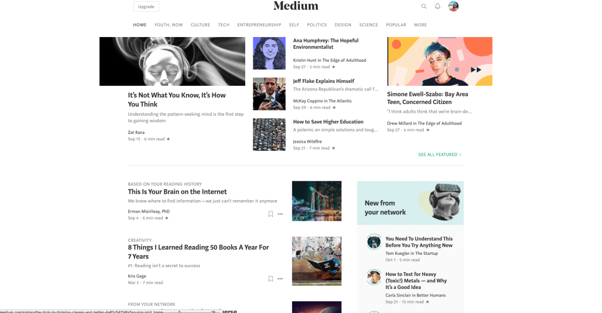The height and width of the screenshot is (313, 602).
Task: Open Tom Kuegler's avatar in network panel
Action: pyautogui.click(x=374, y=242)
